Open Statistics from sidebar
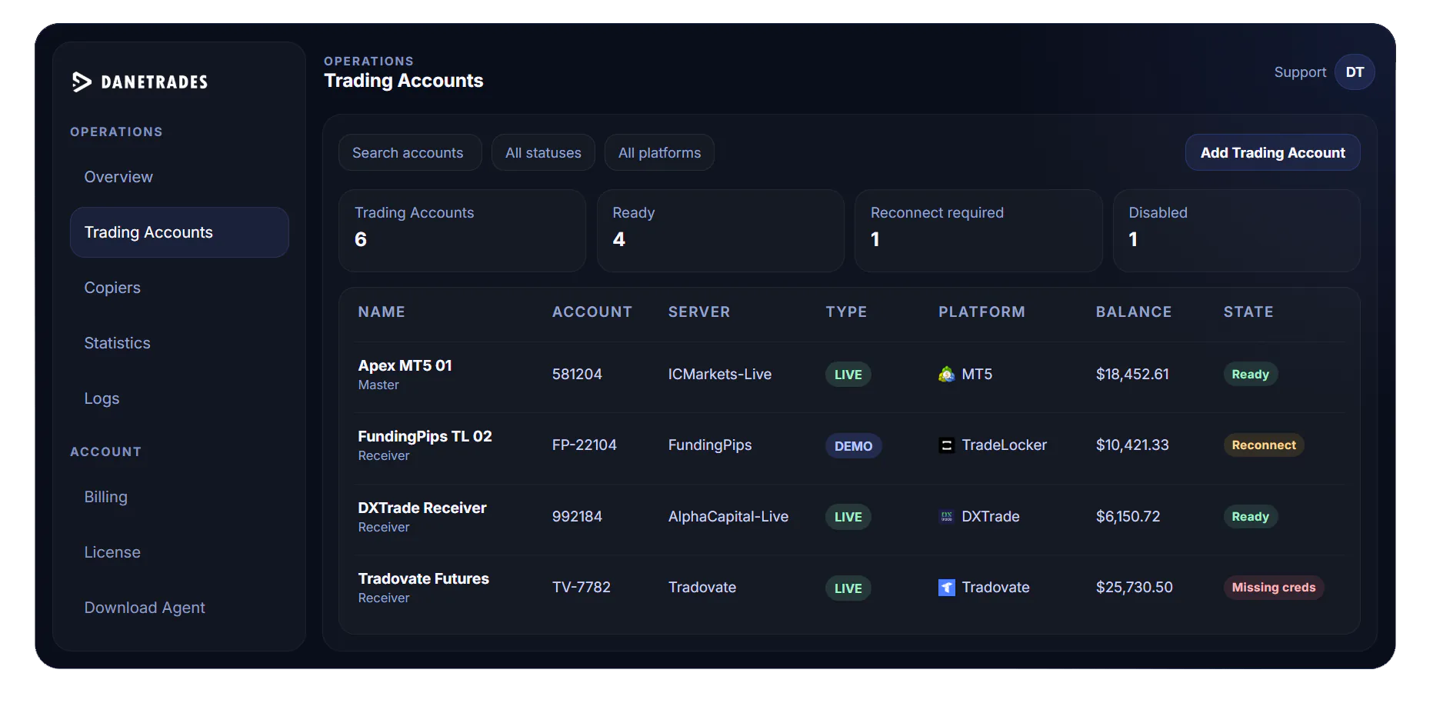The image size is (1433, 703). tap(117, 343)
